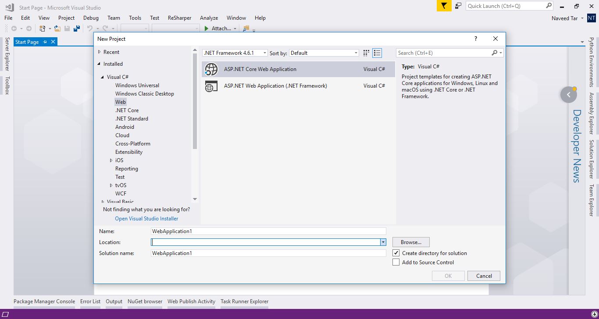Screen dimensions: 599x319
Task: Expand the Developer News panel arrow
Action: click(569, 95)
